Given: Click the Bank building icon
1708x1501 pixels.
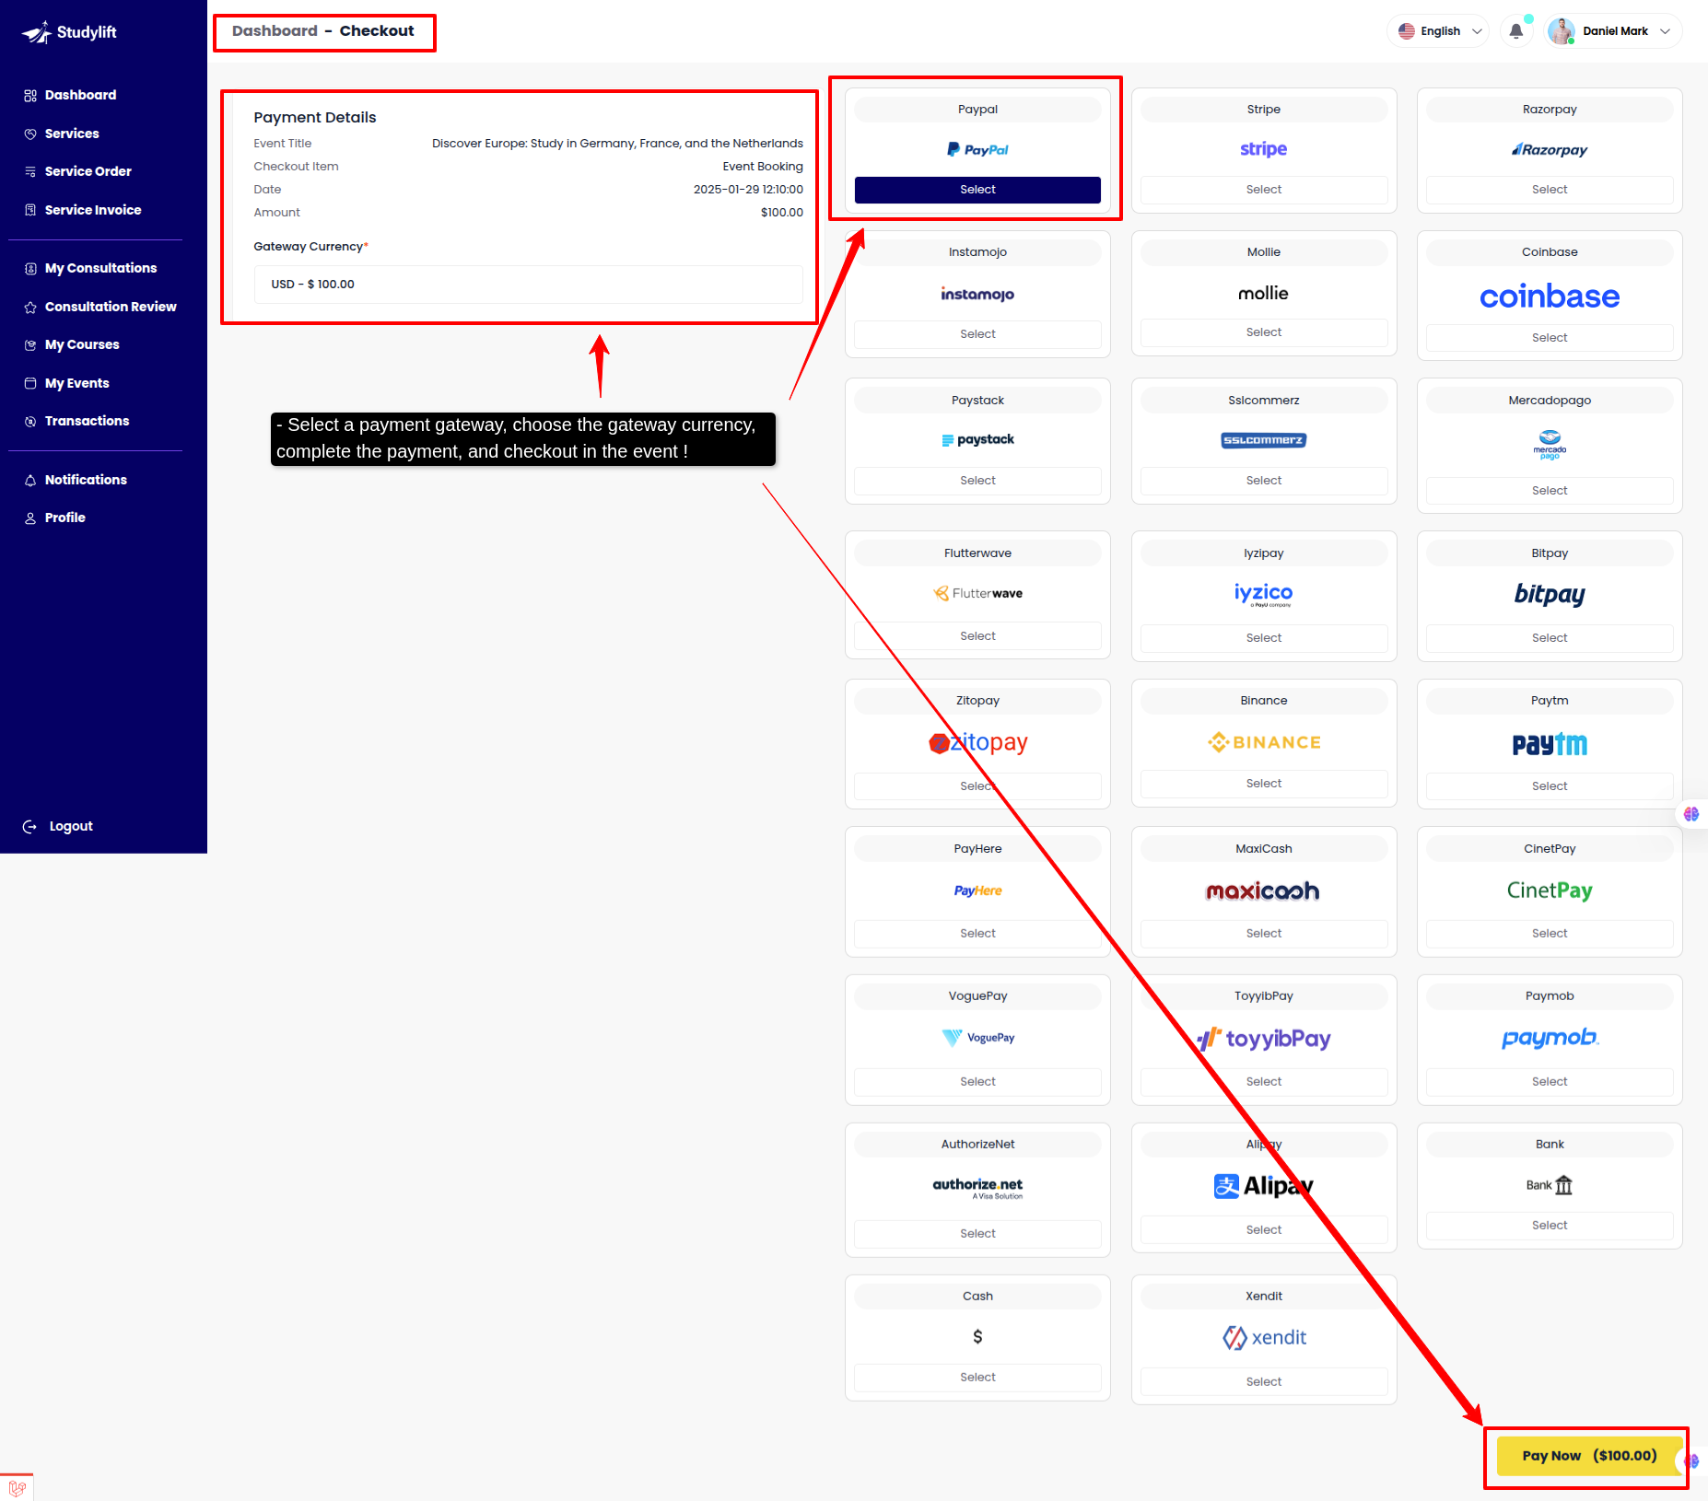Looking at the screenshot, I should 1563,1185.
